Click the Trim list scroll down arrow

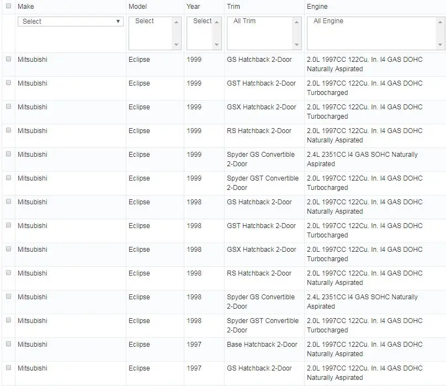296,45
